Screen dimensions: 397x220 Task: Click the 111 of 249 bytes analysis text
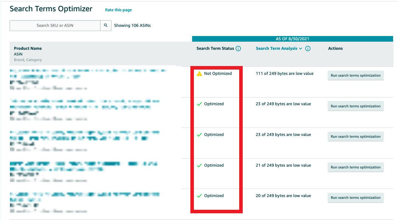coord(284,73)
